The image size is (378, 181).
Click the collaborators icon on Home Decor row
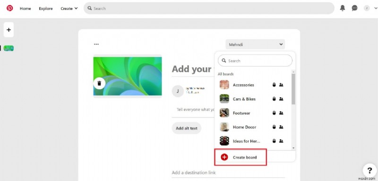281,127
